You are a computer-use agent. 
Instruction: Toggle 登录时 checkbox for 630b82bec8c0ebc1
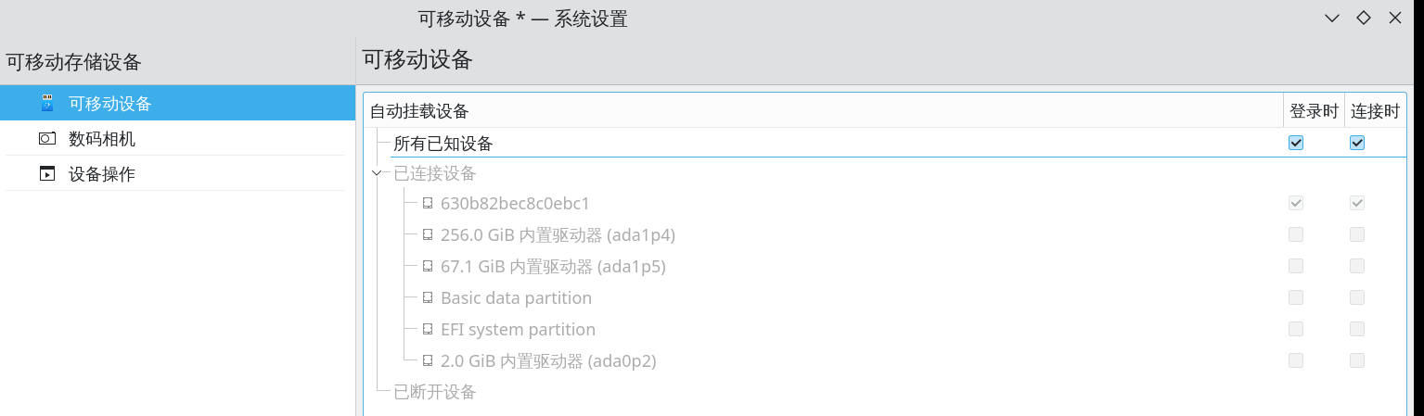click(1296, 203)
